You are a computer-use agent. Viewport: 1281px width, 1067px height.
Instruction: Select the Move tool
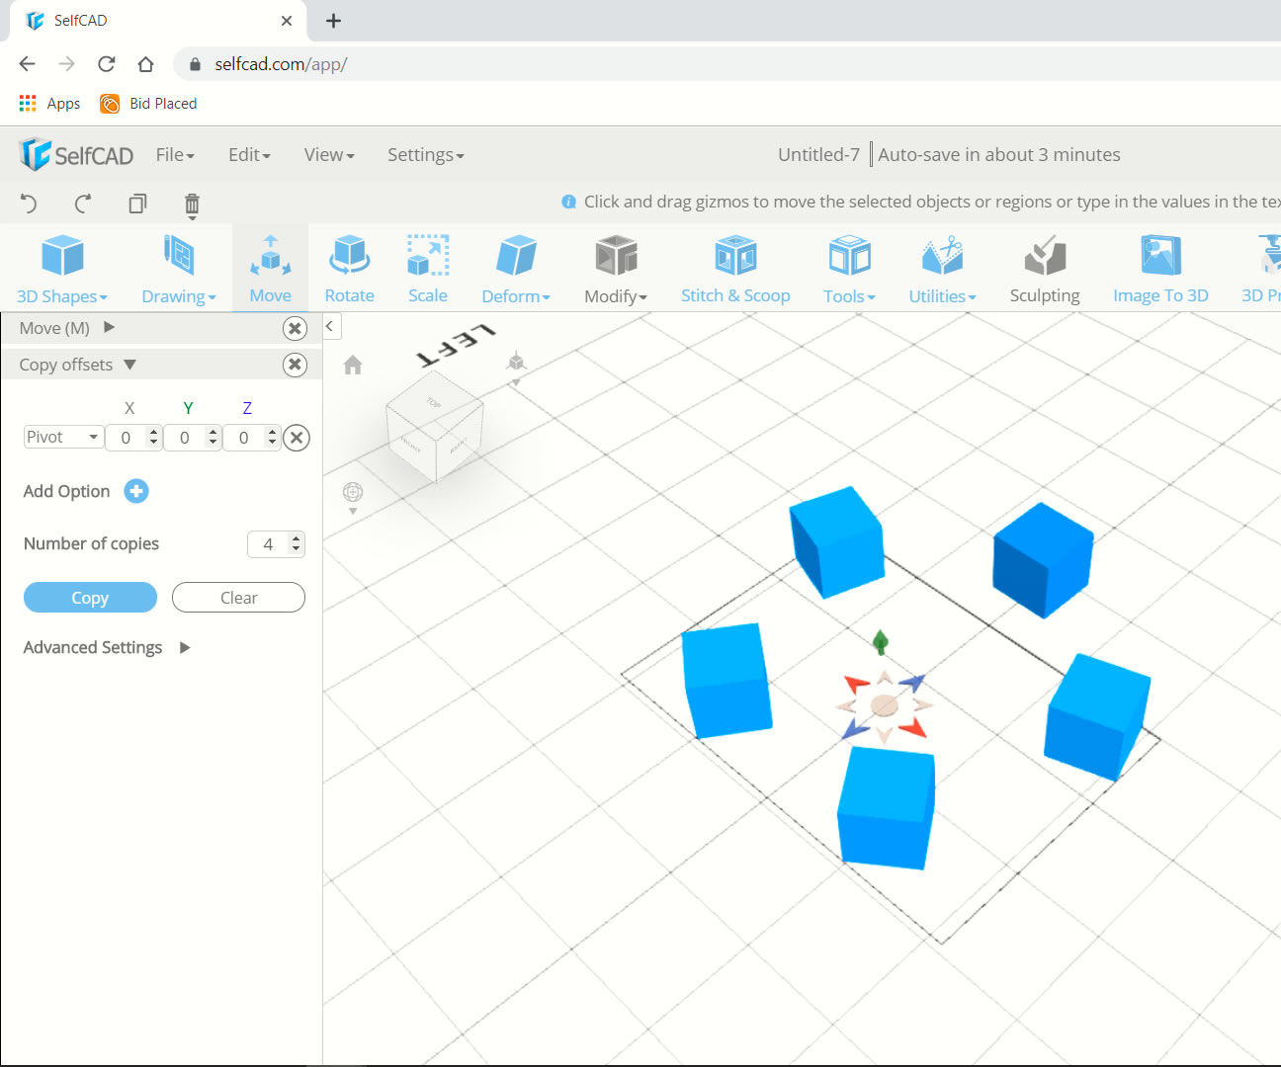point(270,269)
